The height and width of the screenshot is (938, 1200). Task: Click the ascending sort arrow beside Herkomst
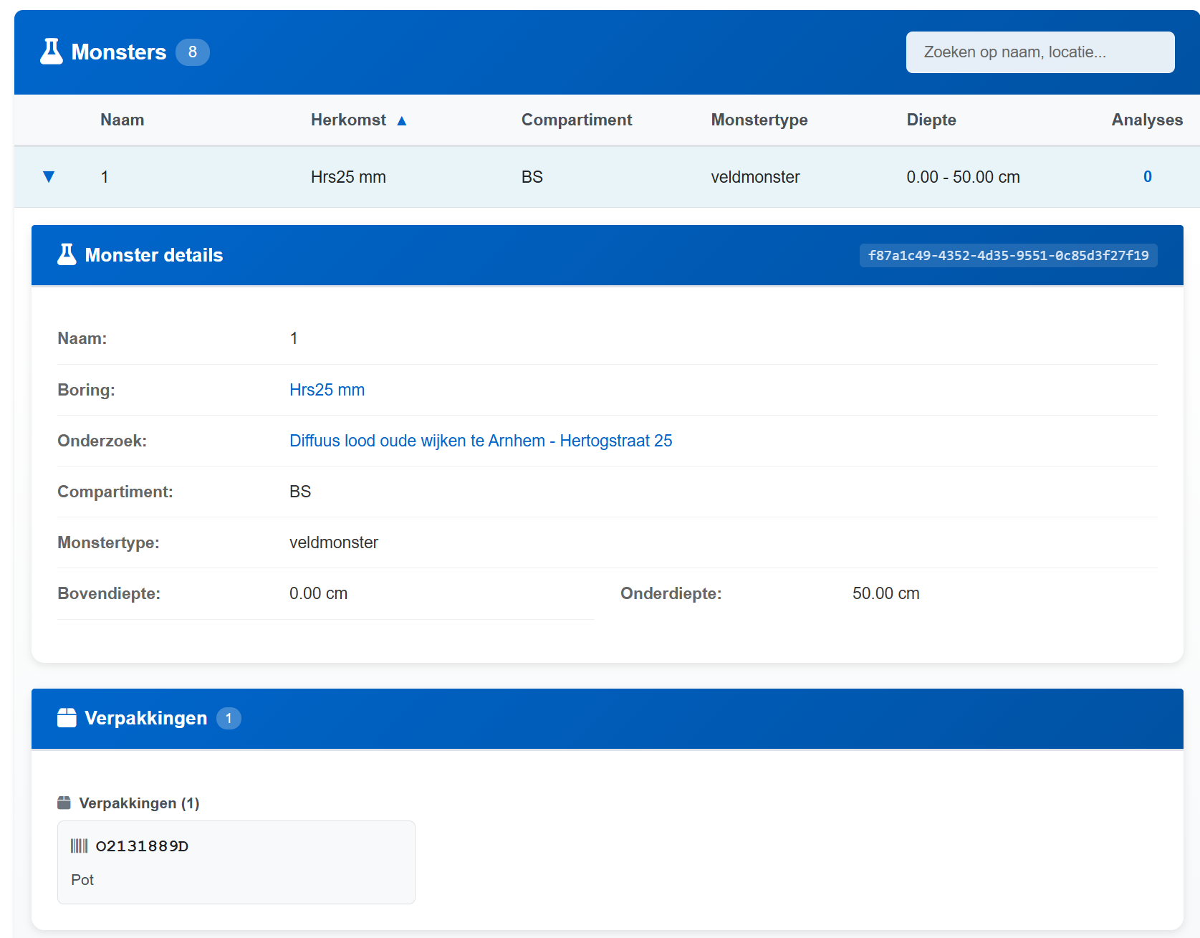[x=402, y=120]
